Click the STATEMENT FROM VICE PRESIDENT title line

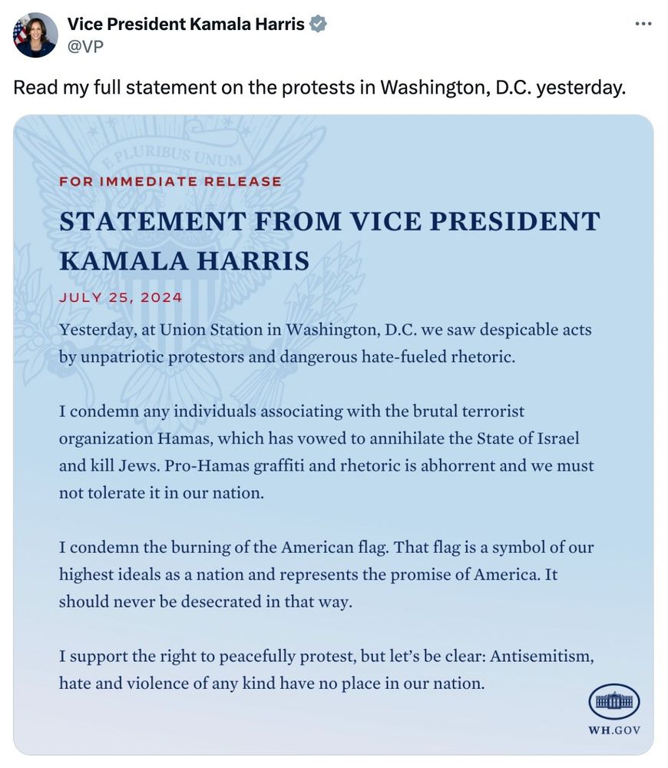click(329, 221)
